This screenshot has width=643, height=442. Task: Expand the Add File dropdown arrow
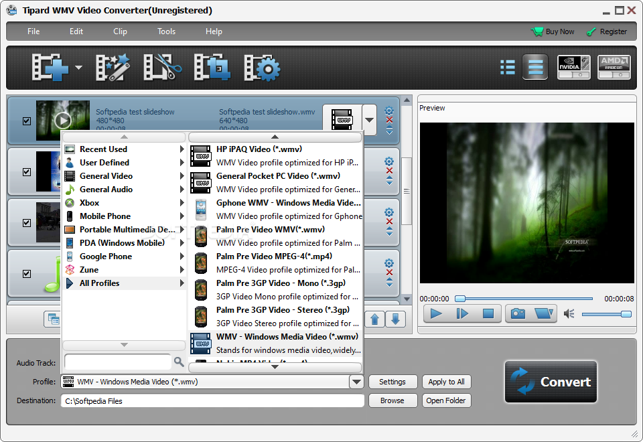[x=78, y=68]
